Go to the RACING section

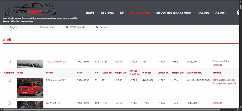tap(203, 13)
